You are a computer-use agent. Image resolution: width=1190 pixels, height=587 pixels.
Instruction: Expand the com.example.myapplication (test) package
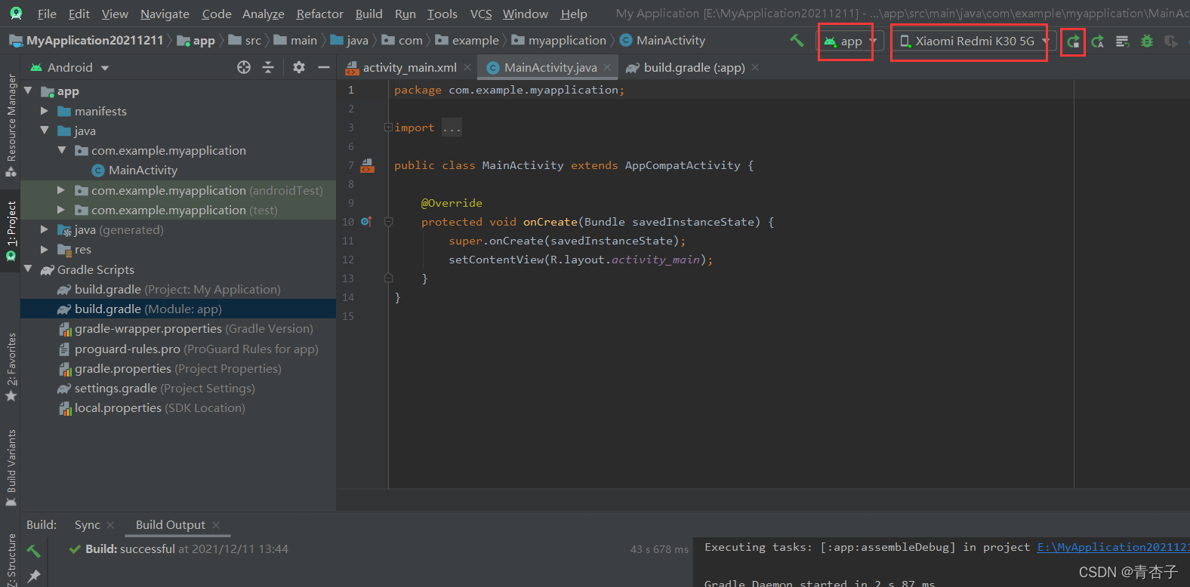pos(61,210)
